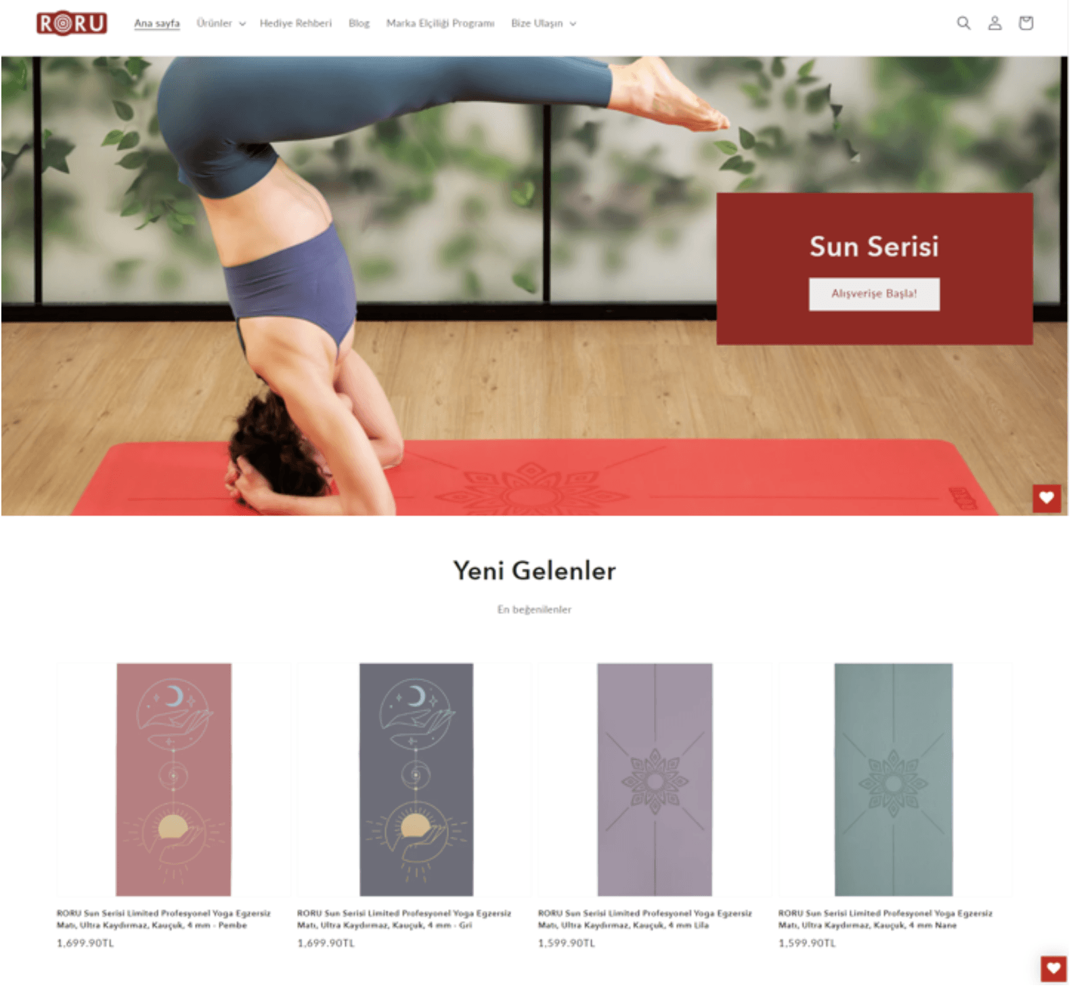Click the heart wishlist icon on hero banner
Screen dimensions: 1071x994
(1046, 498)
